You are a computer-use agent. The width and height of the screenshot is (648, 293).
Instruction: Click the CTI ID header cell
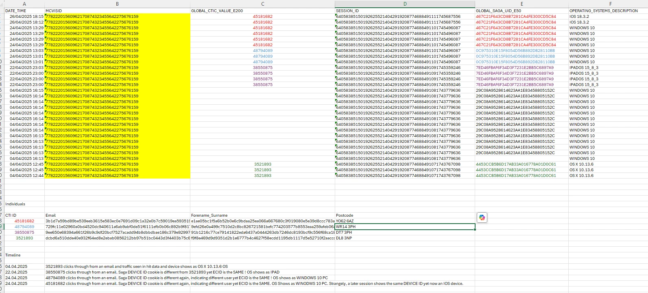click(x=24, y=215)
